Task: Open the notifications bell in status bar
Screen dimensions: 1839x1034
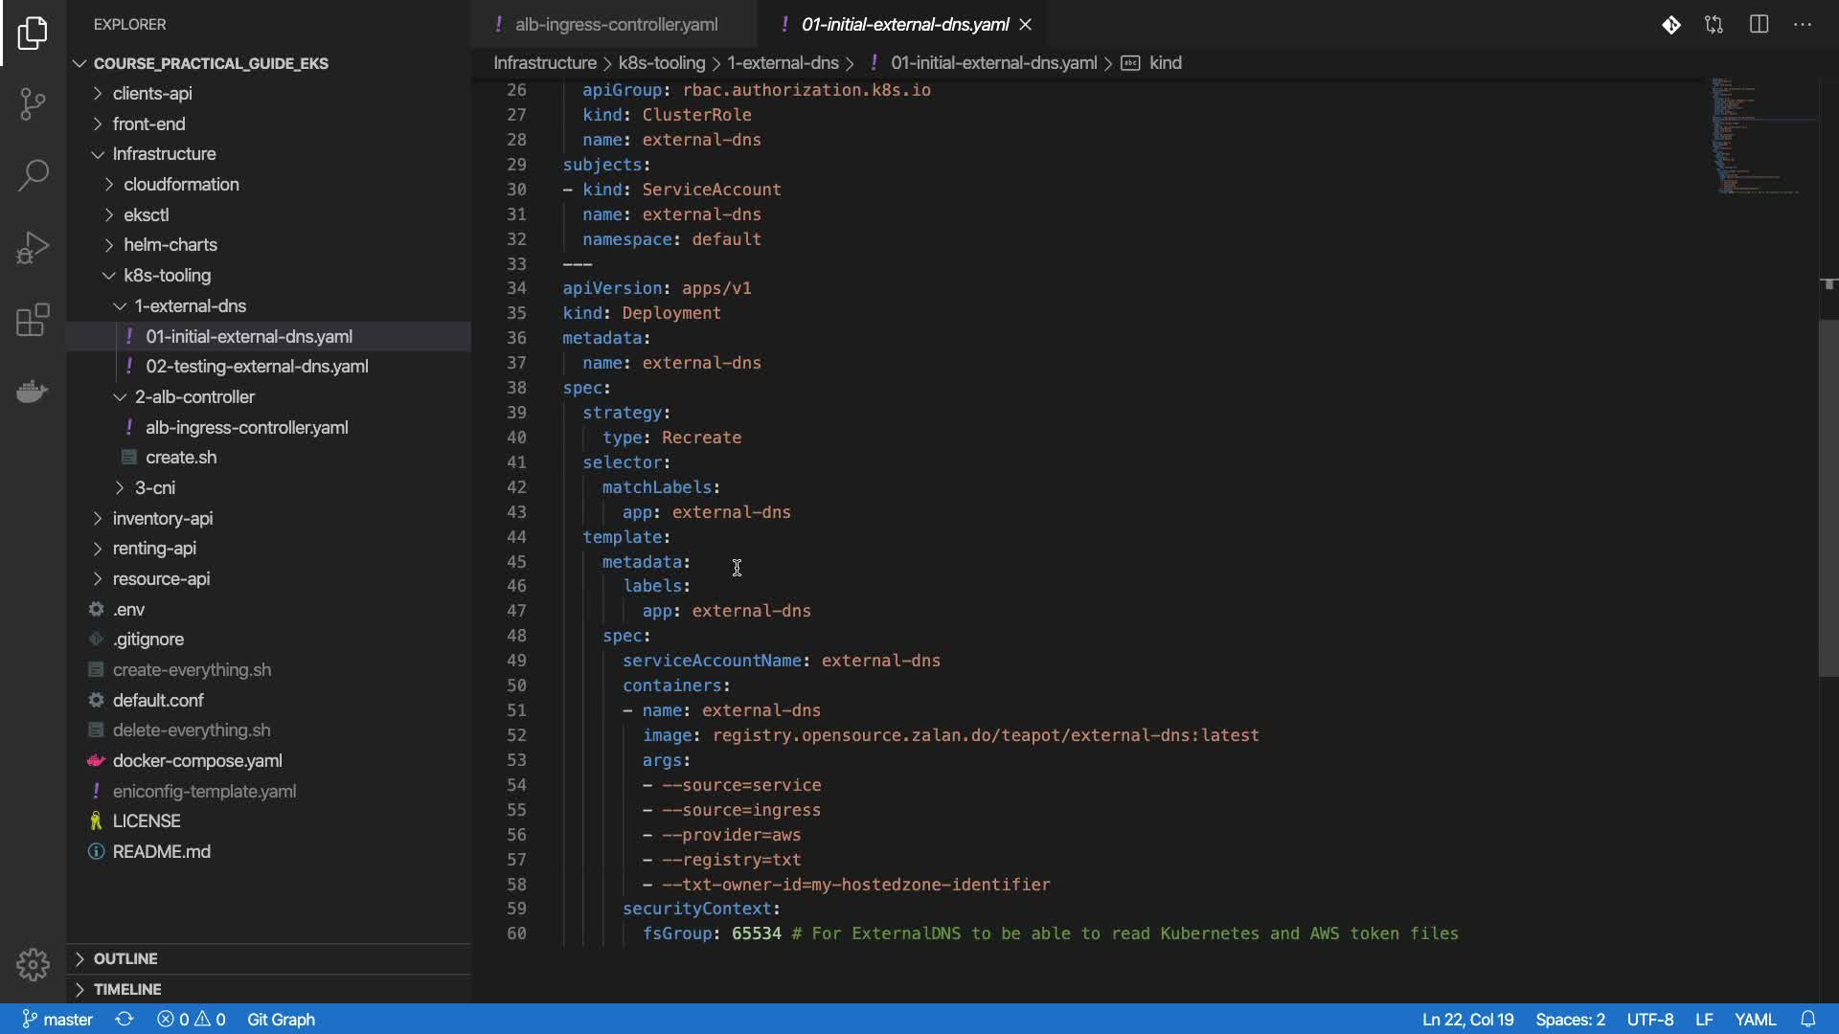Action: 1807,1019
